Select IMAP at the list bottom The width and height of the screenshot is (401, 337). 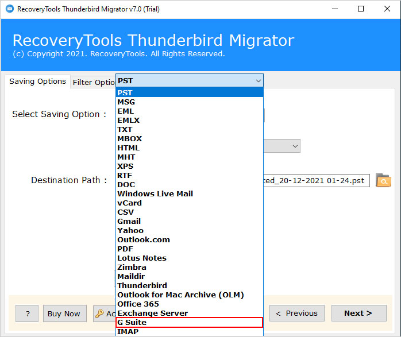coord(190,332)
